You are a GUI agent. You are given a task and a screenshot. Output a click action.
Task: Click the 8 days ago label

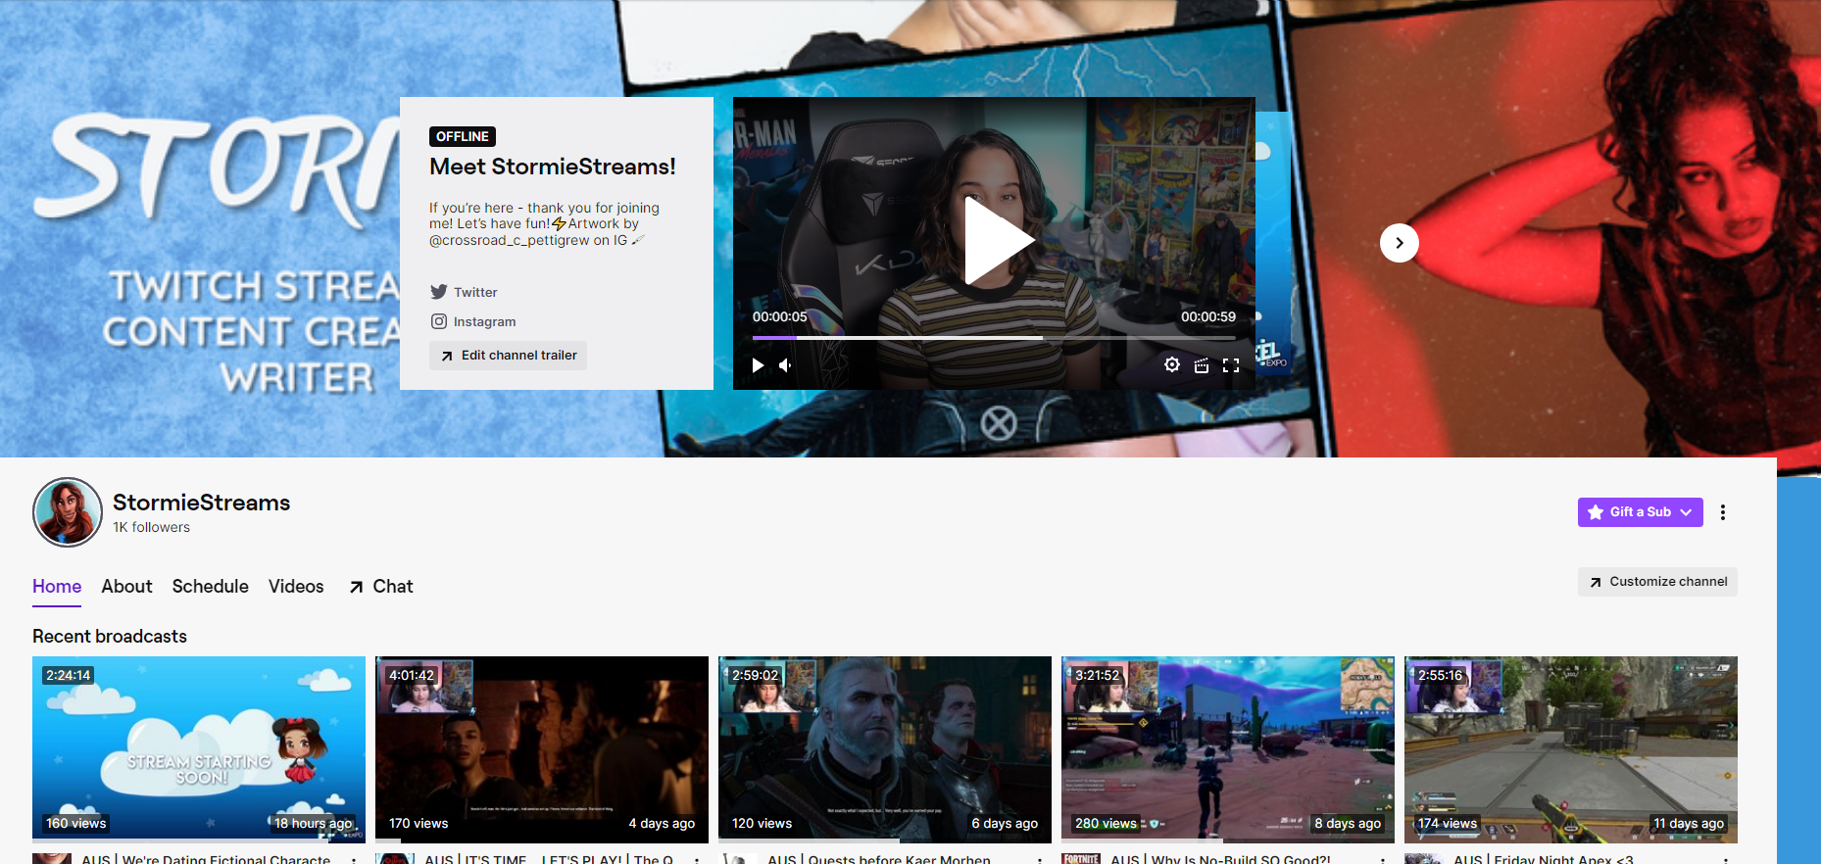click(x=1348, y=823)
